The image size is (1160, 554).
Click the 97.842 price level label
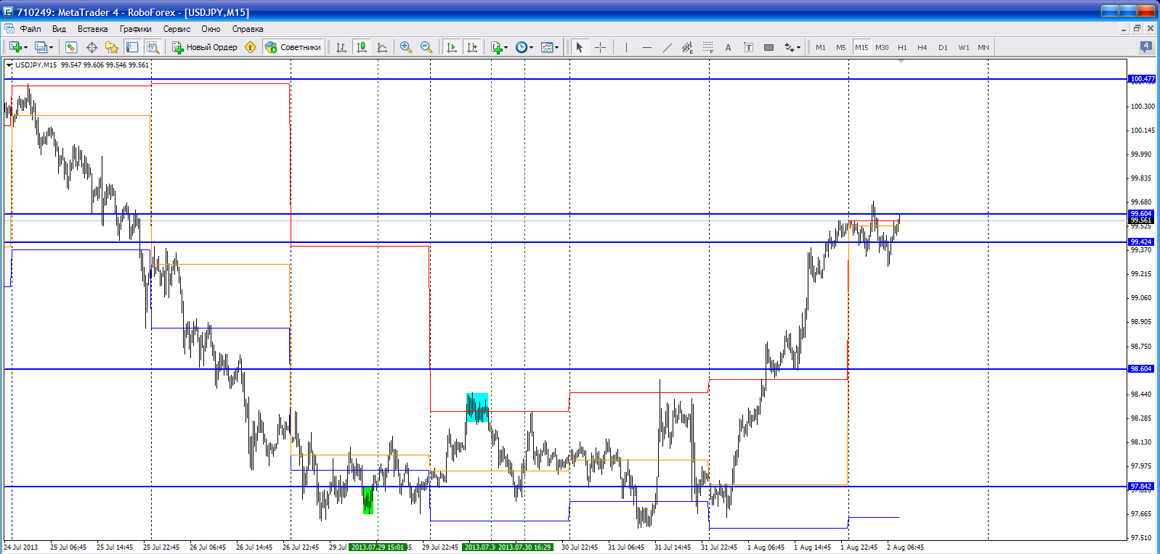tap(1141, 486)
